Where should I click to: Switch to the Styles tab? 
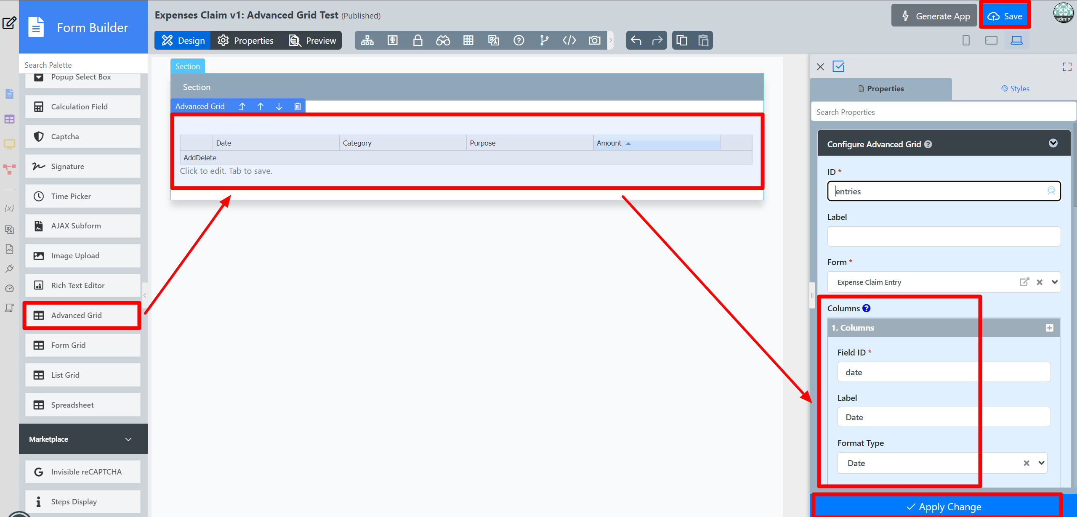pos(1015,89)
